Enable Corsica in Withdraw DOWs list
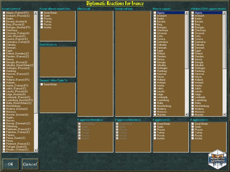Image resolution: width=230 pixels, height=172 pixels. click(193, 39)
